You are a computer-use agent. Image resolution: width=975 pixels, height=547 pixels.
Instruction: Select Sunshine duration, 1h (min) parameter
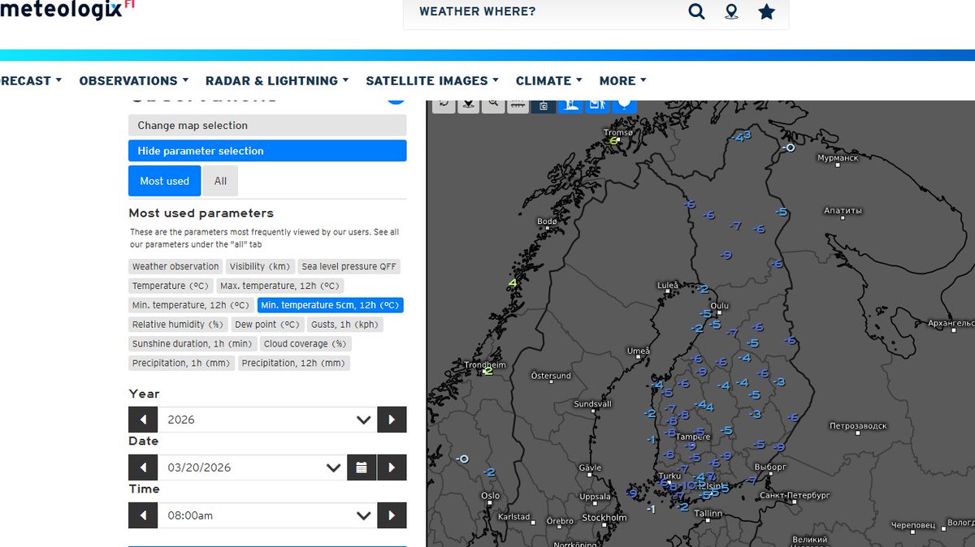pyautogui.click(x=193, y=344)
